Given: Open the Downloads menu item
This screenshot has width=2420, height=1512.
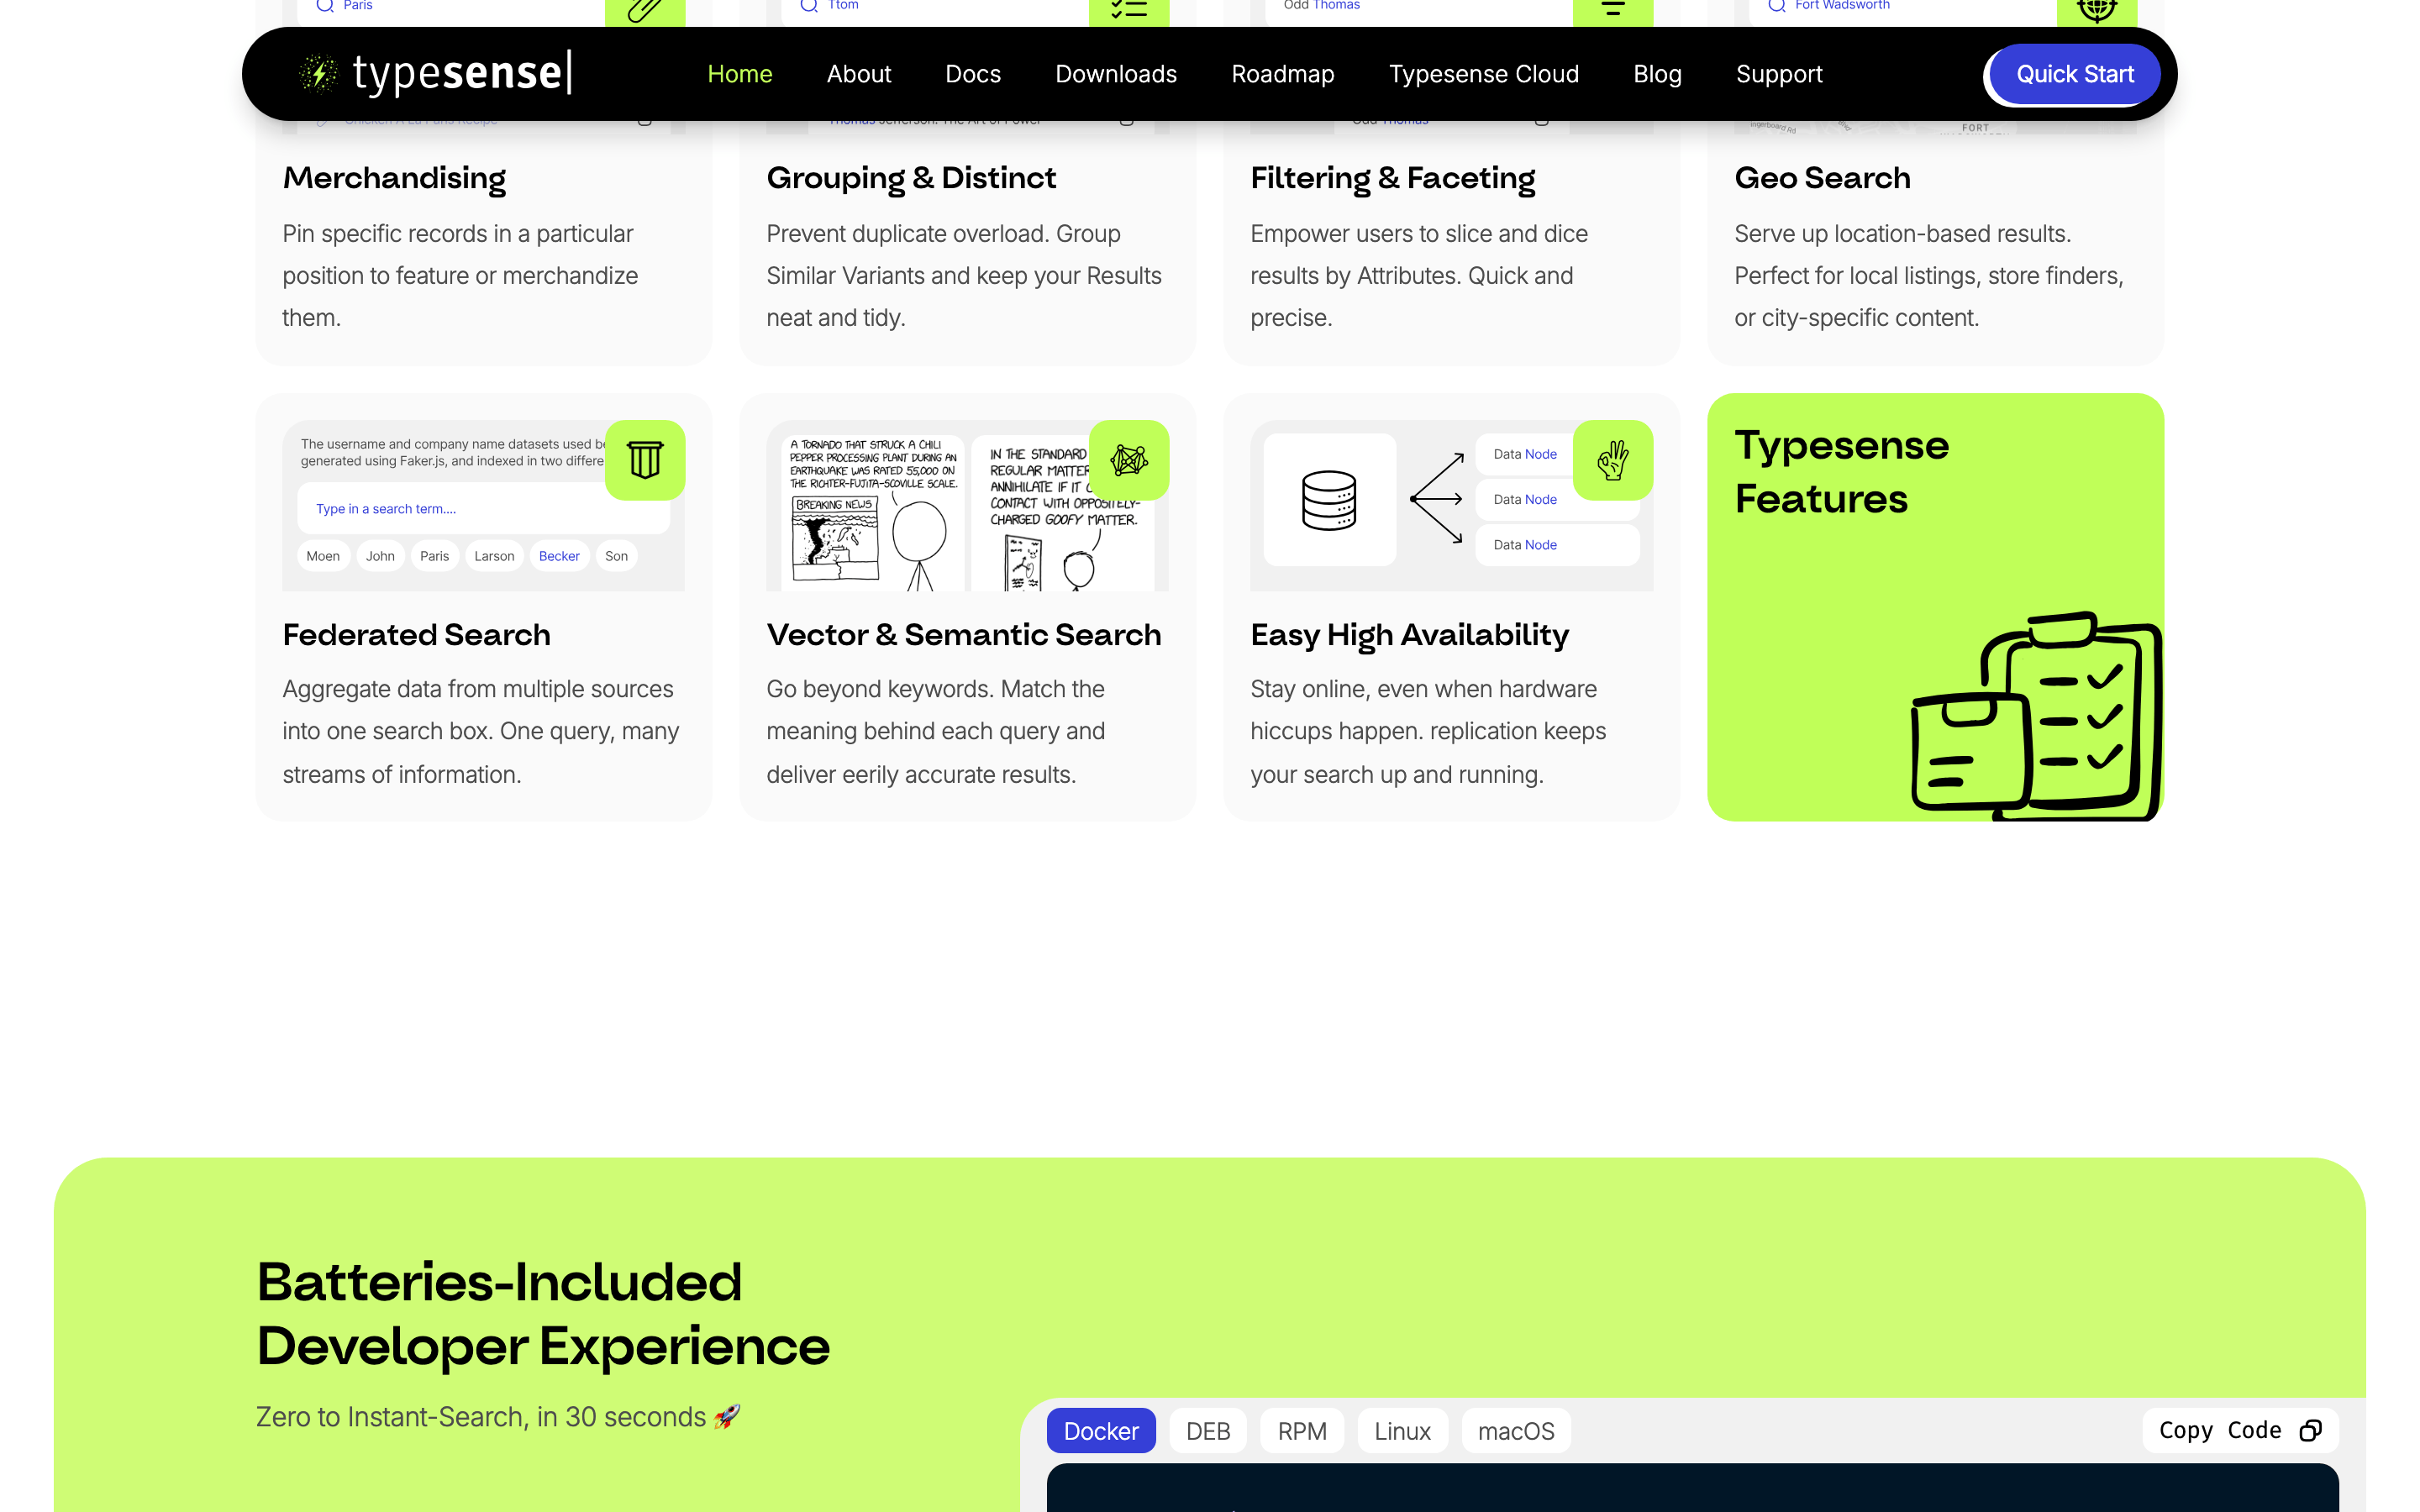Looking at the screenshot, I should tap(1116, 74).
